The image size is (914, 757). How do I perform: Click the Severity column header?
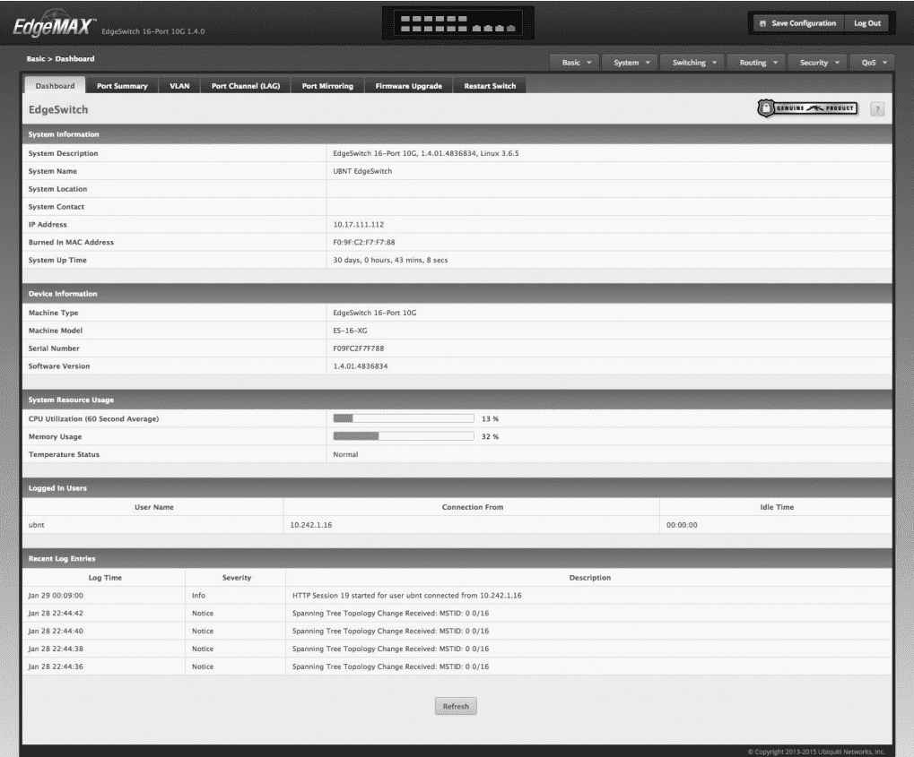point(237,578)
